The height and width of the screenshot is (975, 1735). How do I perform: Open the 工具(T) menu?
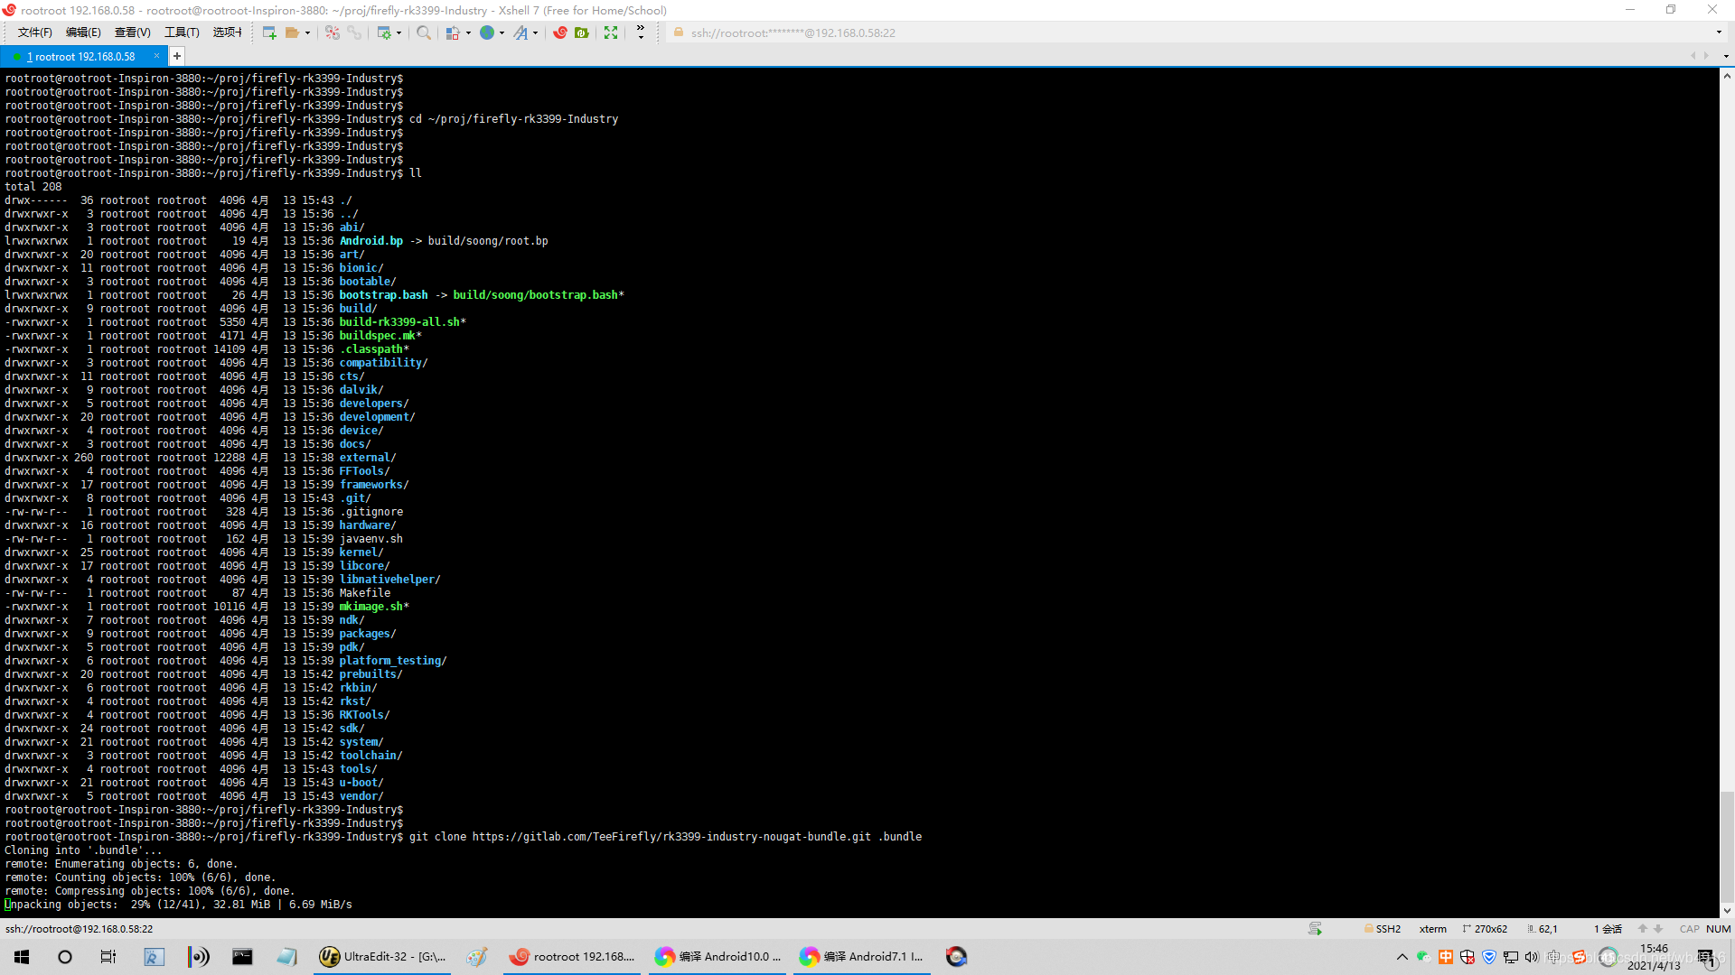pyautogui.click(x=181, y=32)
